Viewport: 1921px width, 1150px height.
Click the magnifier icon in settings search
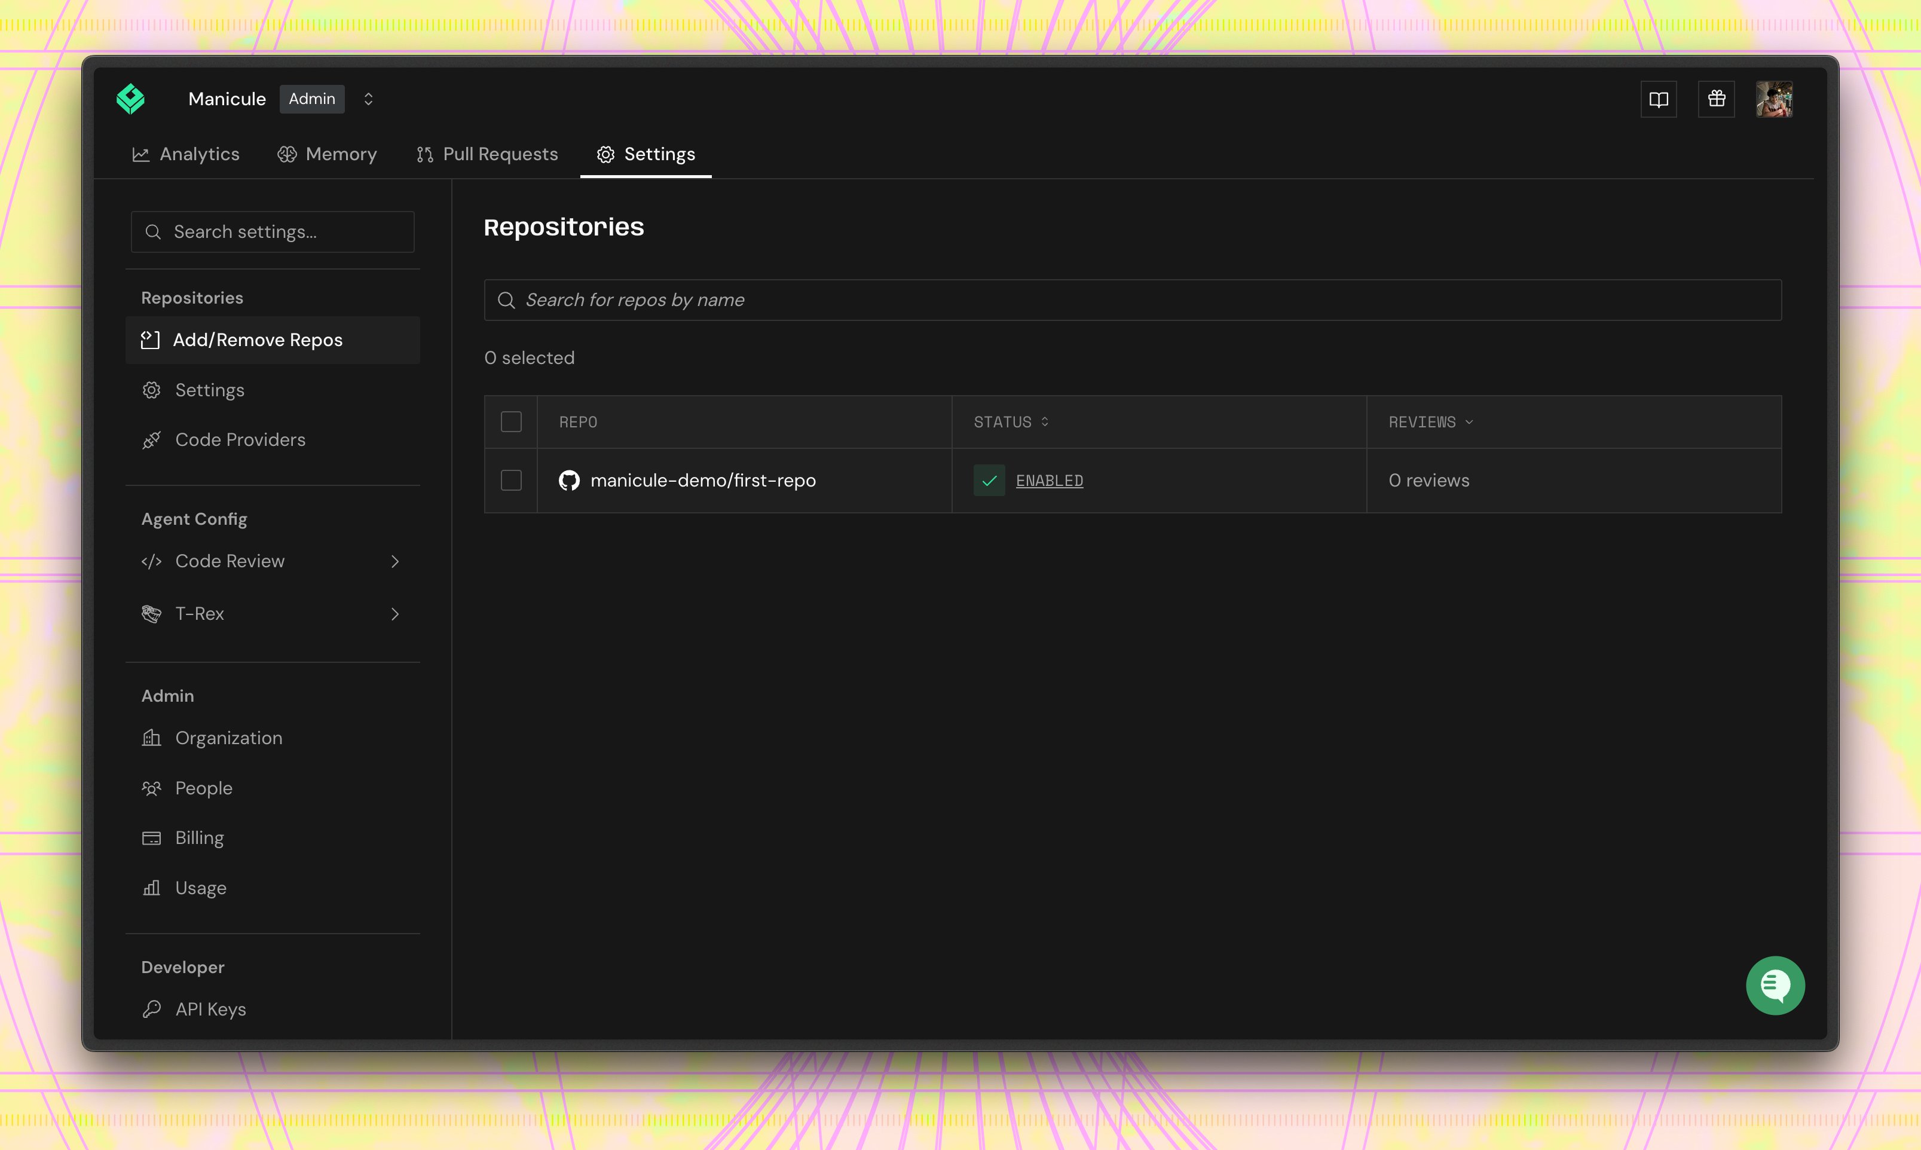click(154, 232)
